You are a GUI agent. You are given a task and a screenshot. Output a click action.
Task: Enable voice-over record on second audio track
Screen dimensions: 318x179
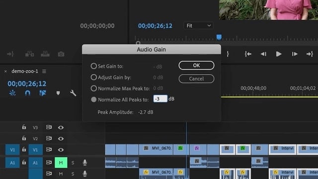pos(85,174)
